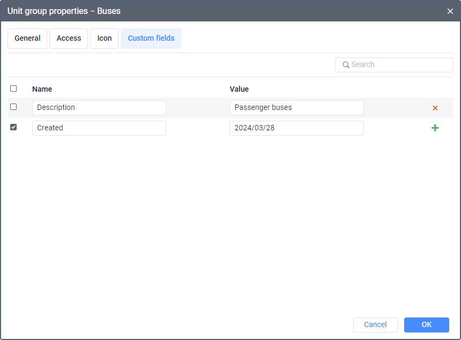Viewport: 461px width, 340px height.
Task: Confirm changes with the OK button
Action: pos(426,324)
